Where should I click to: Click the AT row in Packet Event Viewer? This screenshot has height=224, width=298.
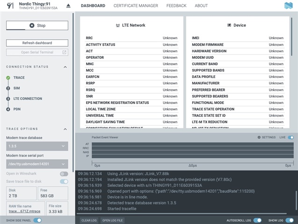(x=193, y=144)
